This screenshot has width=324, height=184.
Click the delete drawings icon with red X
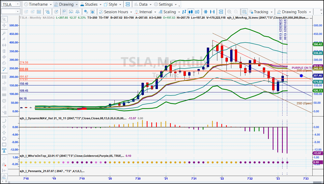coord(4,164)
